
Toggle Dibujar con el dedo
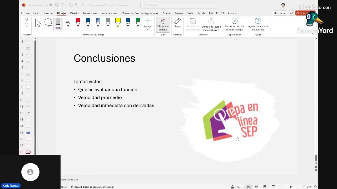tap(163, 25)
